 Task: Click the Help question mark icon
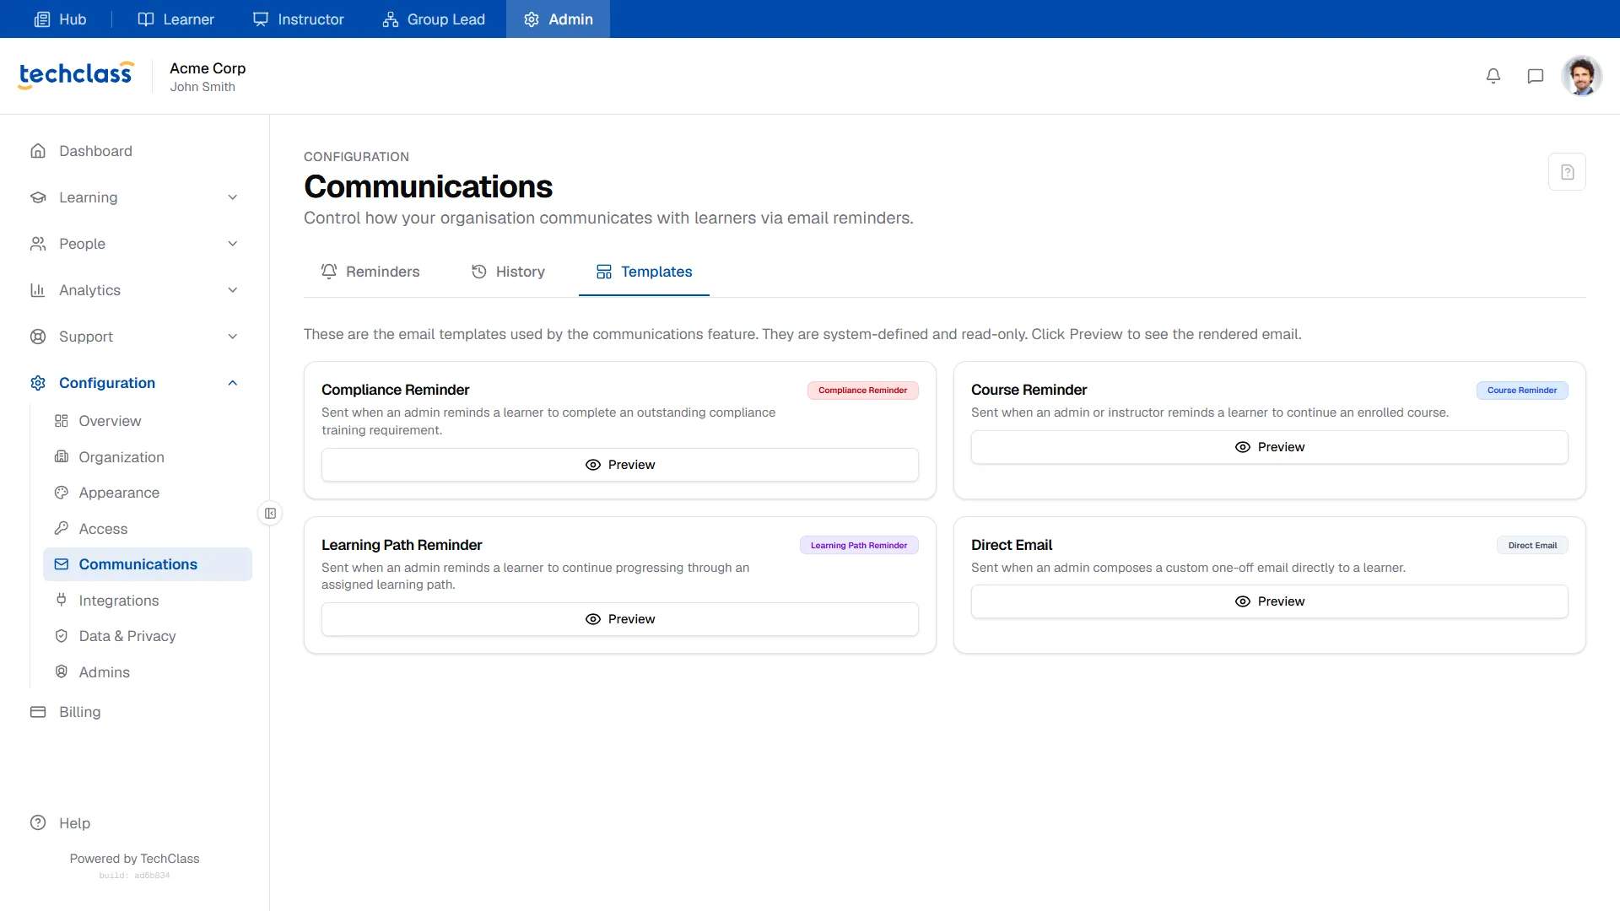click(x=38, y=823)
